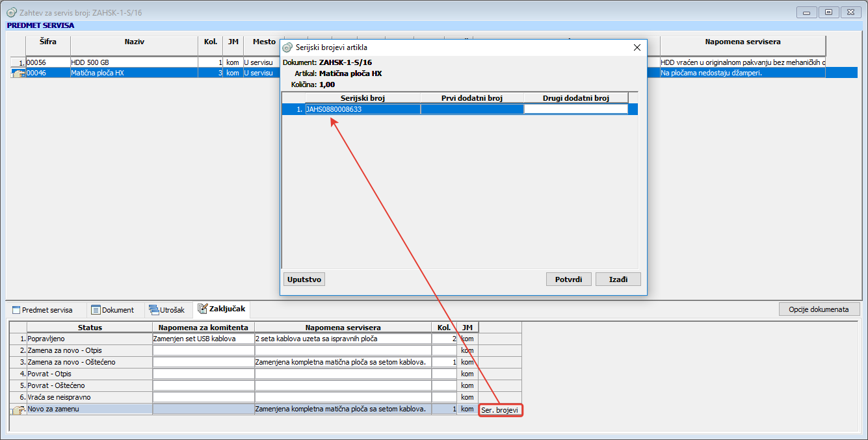Viewport: 868px width, 440px height.
Task: Select the Utrošak tab
Action: [x=167, y=310]
